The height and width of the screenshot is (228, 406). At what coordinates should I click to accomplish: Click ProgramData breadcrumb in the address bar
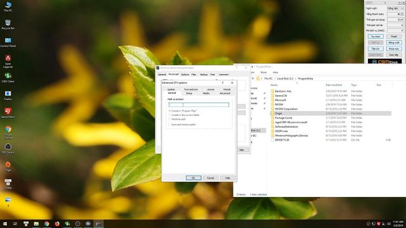(305, 79)
